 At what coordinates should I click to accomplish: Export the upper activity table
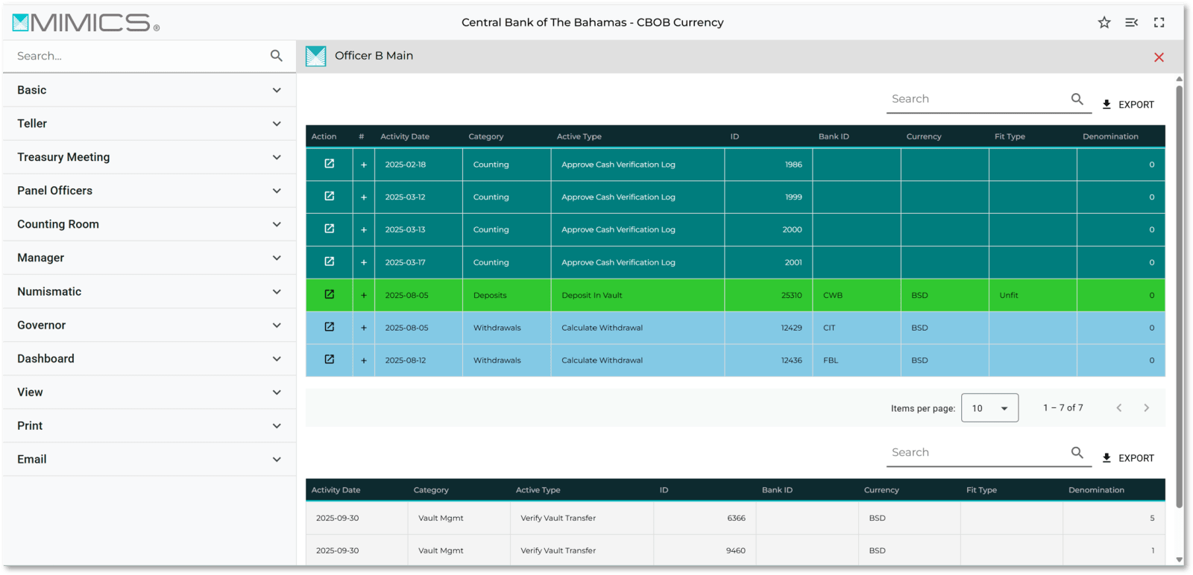[1128, 104]
